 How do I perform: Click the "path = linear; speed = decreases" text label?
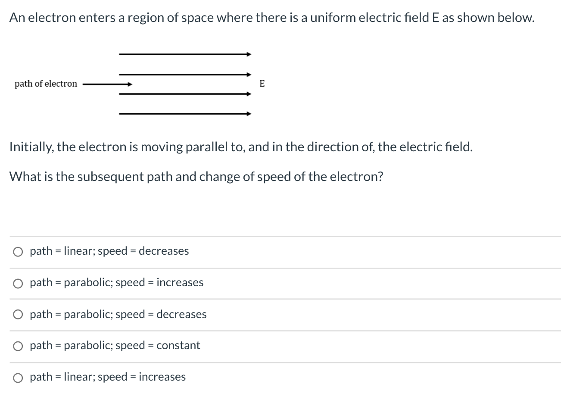tap(109, 251)
